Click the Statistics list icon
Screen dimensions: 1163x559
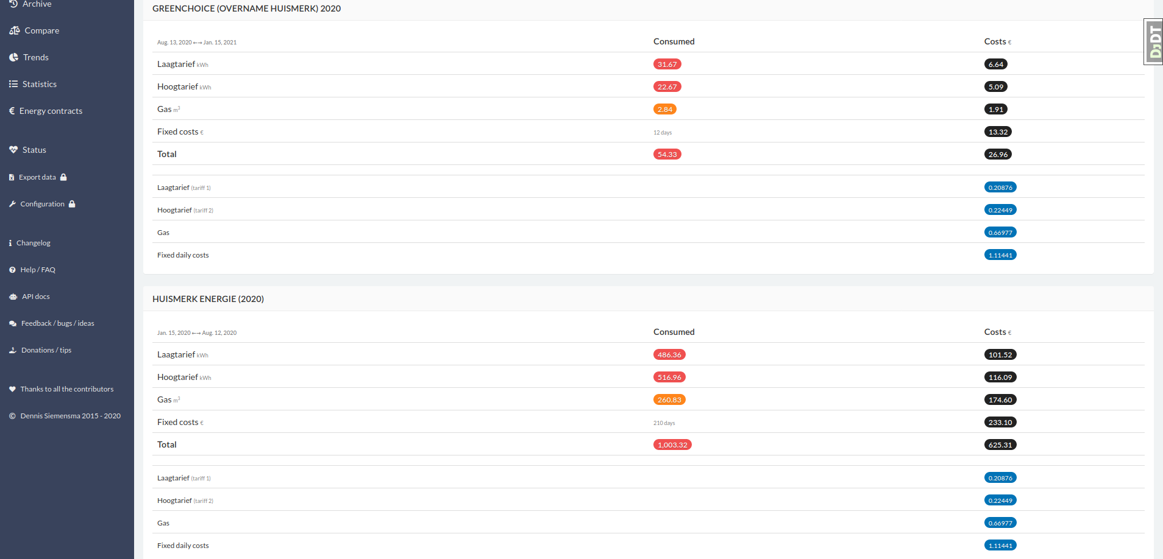pos(13,84)
